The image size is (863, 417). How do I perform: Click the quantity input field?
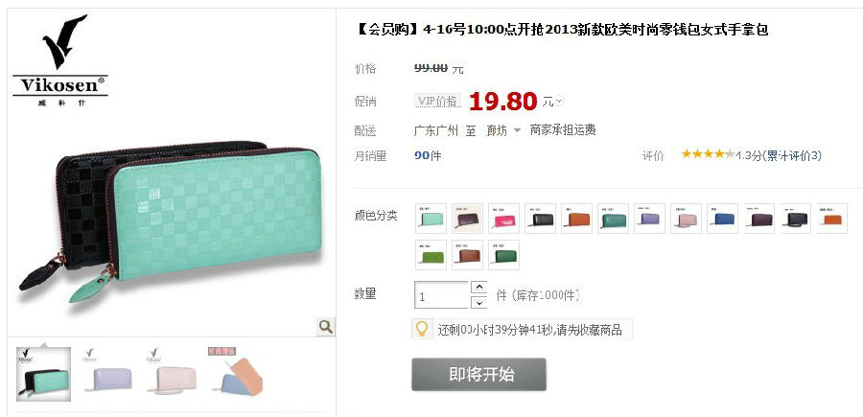pyautogui.click(x=441, y=295)
